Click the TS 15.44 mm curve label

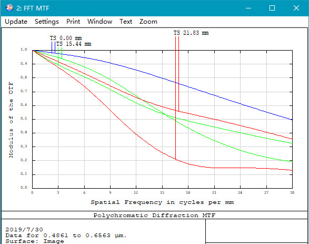74,44
